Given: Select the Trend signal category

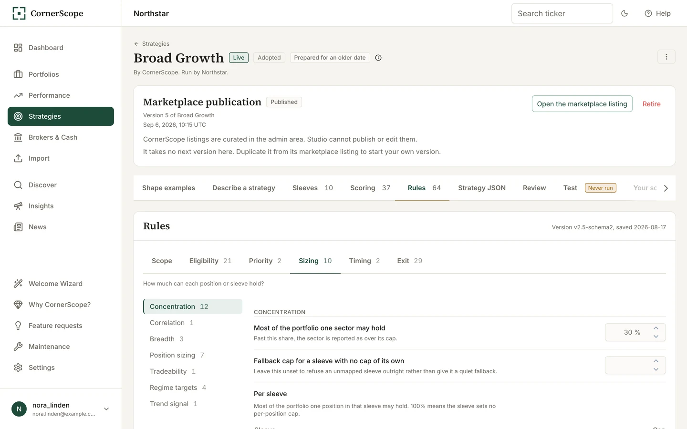Looking at the screenshot, I should click(x=193, y=404).
